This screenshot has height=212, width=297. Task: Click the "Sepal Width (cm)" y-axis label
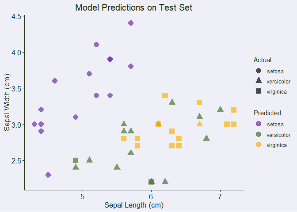coord(7,102)
